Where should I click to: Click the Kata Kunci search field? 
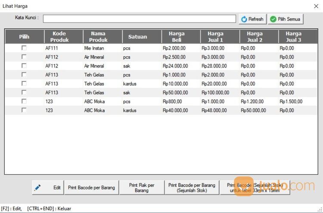(139, 19)
